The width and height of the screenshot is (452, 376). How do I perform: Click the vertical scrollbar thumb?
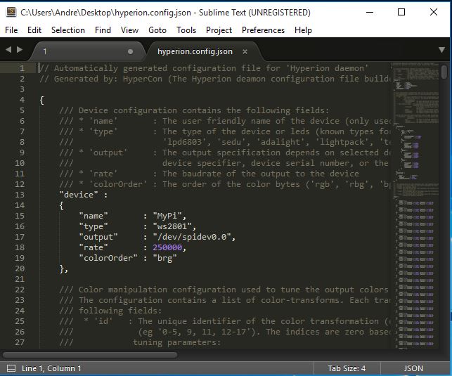[x=444, y=72]
